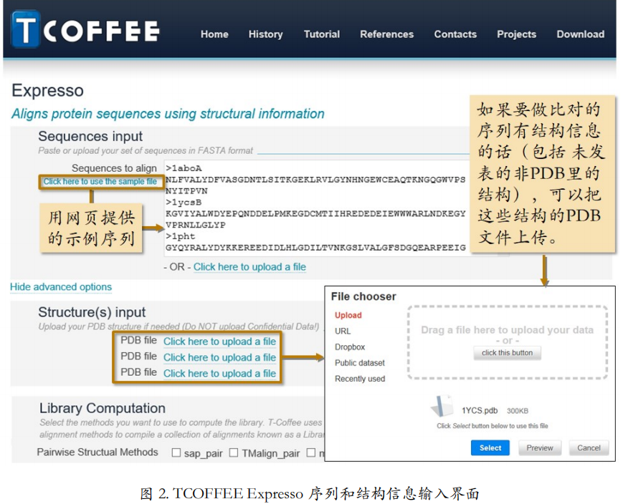Click the Expresso page title
Image resolution: width=628 pixels, height=504 pixels.
47,91
